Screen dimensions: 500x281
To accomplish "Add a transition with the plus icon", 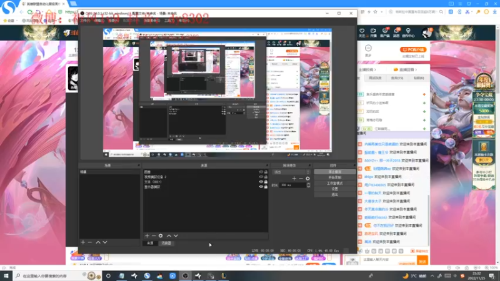I will [x=294, y=179].
